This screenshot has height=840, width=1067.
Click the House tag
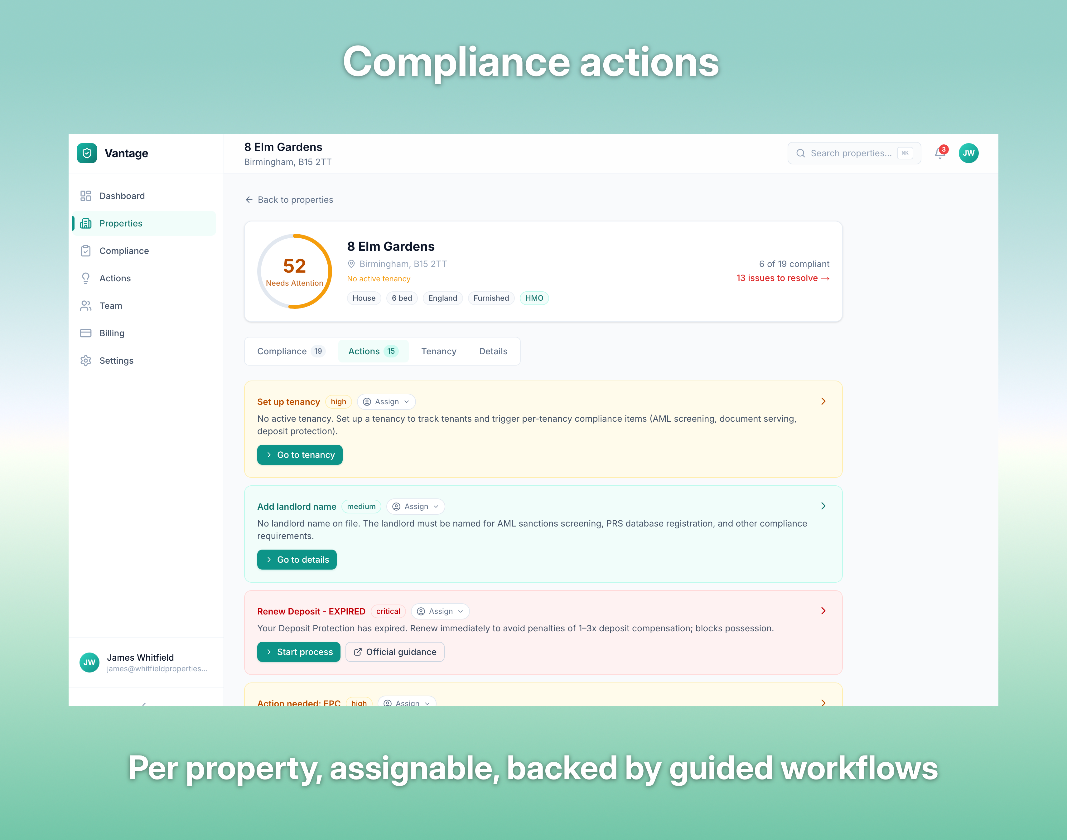364,298
